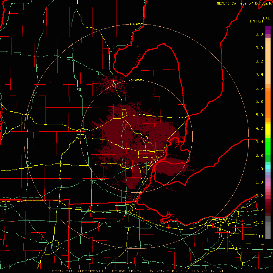Select the 50 NMI range ring label
The width and height of the screenshot is (273, 273).
tap(136, 80)
